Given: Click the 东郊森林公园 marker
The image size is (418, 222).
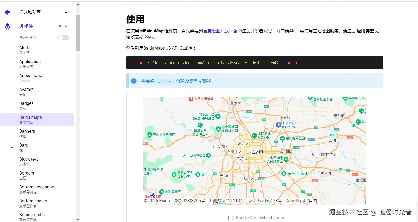Looking at the screenshot, I should pos(283,138).
